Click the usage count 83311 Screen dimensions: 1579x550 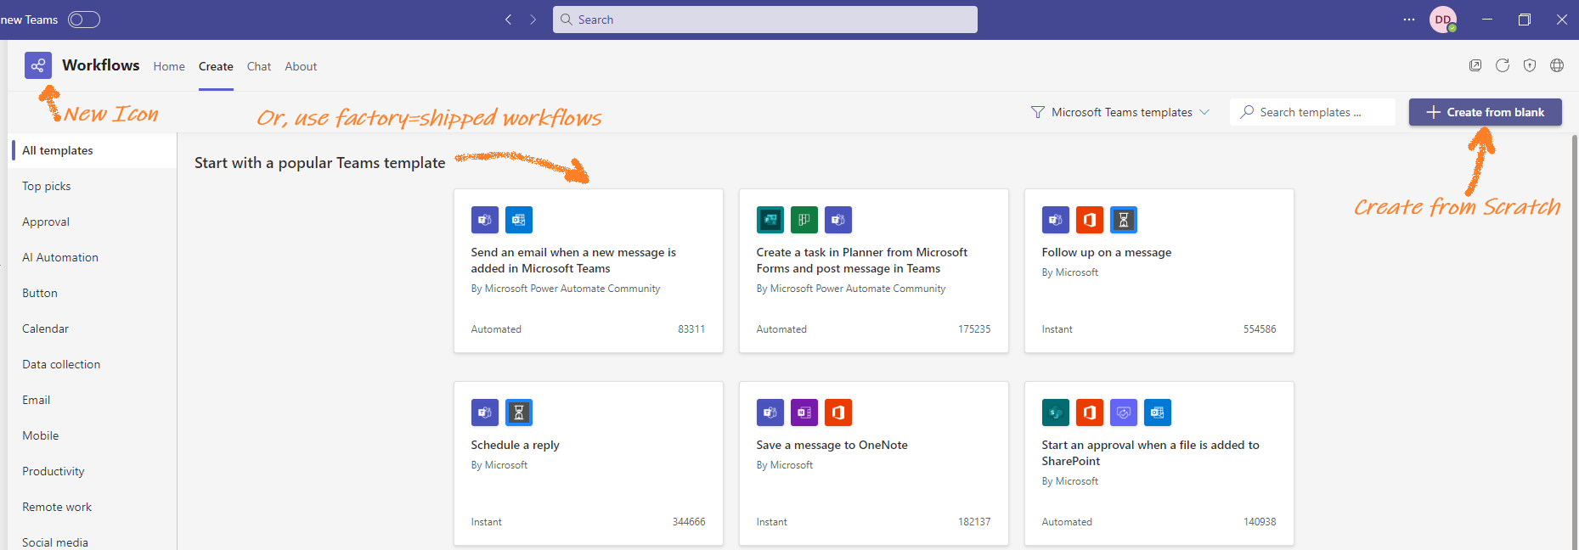tap(691, 329)
